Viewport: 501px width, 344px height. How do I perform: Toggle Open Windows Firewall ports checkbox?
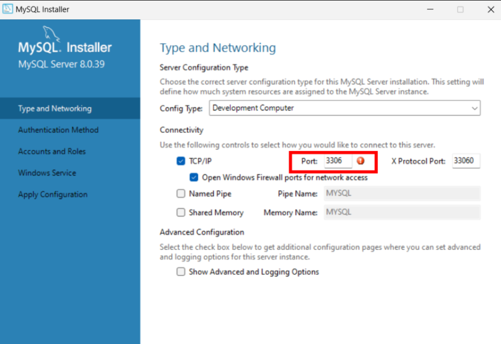(194, 177)
